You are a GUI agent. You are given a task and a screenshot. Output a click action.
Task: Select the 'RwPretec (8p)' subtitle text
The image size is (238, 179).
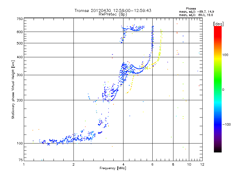113,14
